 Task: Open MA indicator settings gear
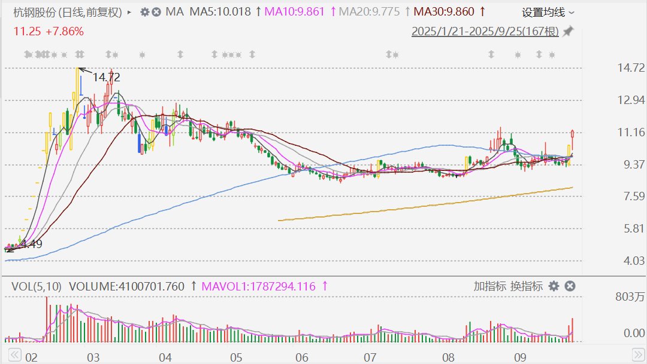pos(145,12)
